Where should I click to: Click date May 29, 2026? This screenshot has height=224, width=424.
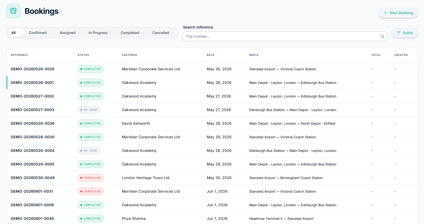[219, 164]
